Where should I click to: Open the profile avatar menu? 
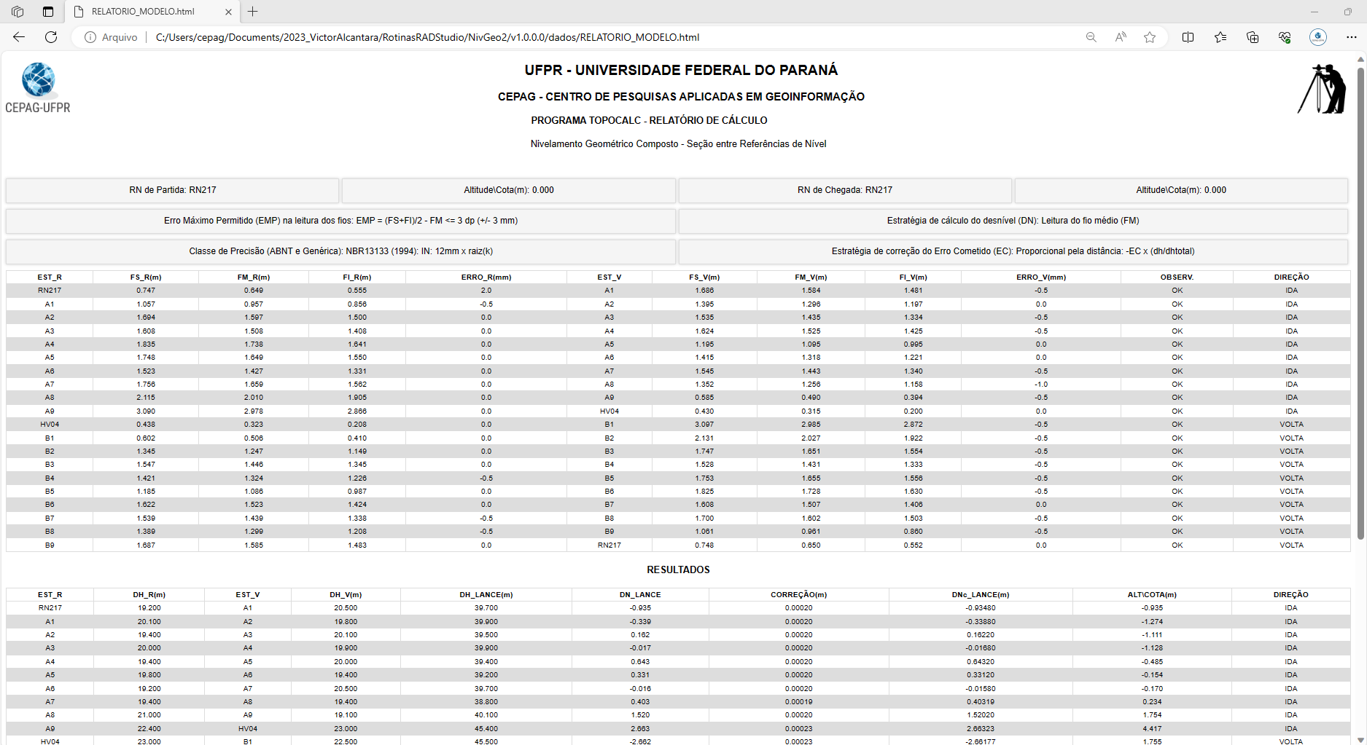[x=1318, y=37]
